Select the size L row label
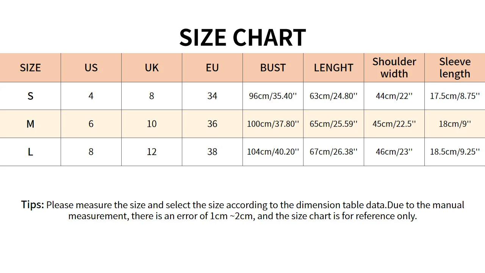 (30, 152)
